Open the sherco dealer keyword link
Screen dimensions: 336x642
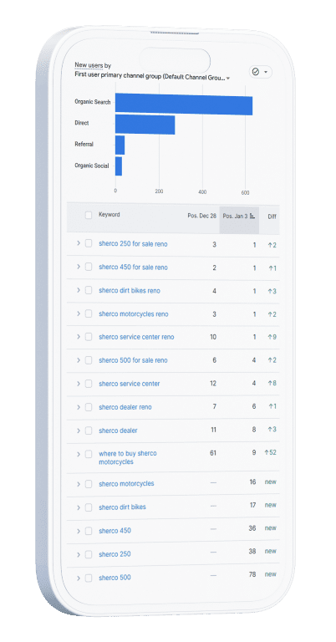118,431
